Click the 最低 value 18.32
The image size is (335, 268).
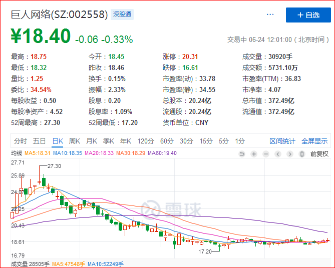[39, 68]
